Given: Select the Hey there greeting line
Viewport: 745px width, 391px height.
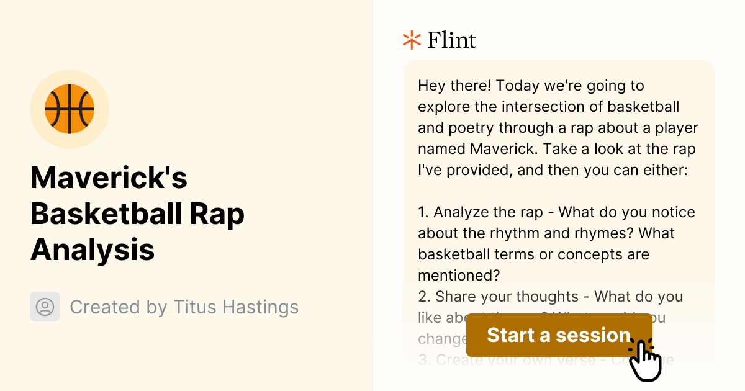Looking at the screenshot, I should point(528,86).
